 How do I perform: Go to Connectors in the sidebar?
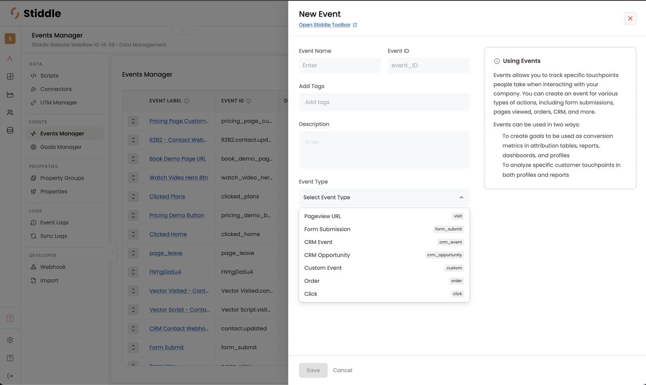point(65,89)
